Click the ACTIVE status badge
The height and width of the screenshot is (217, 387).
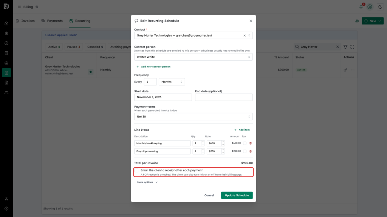click(x=301, y=70)
